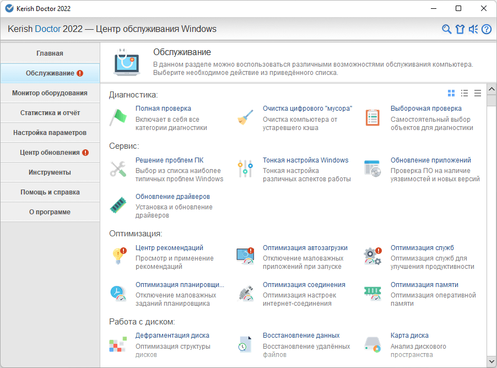Open Обновление приложений link
The image size is (497, 368).
coord(431,160)
